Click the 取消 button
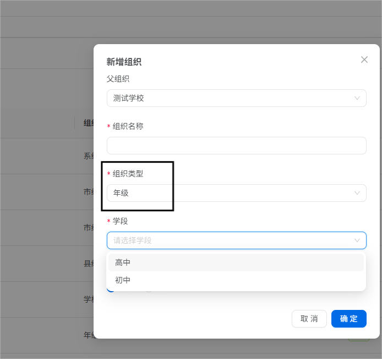Screen dimensions: 382x359 pos(309,319)
